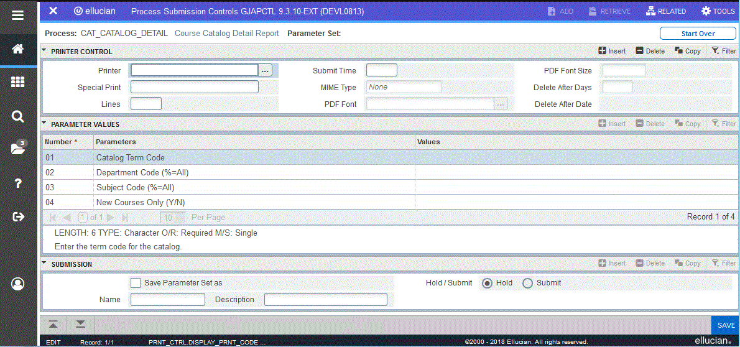Click Insert in Submission section
The height and width of the screenshot is (347, 740).
pos(612,264)
